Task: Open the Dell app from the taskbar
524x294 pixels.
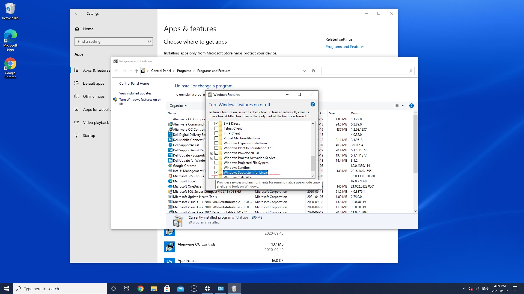Action: click(194, 289)
